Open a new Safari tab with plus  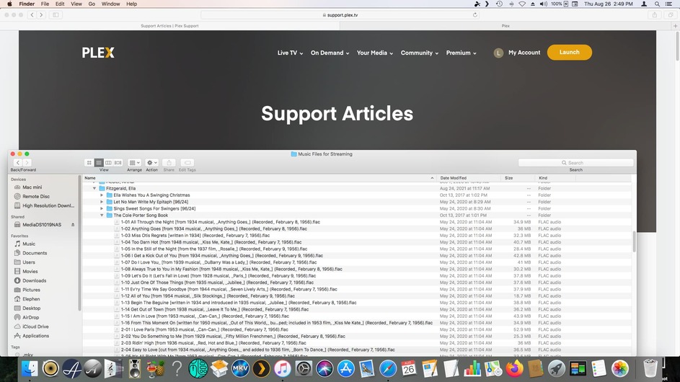(675, 25)
